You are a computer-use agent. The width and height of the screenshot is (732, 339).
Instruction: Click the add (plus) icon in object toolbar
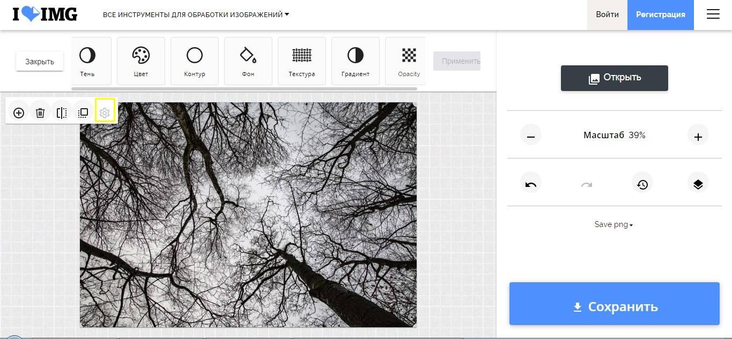19,113
